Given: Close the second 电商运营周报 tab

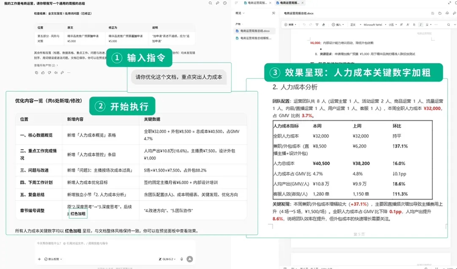Looking at the screenshot, I should pyautogui.click(x=303, y=3).
